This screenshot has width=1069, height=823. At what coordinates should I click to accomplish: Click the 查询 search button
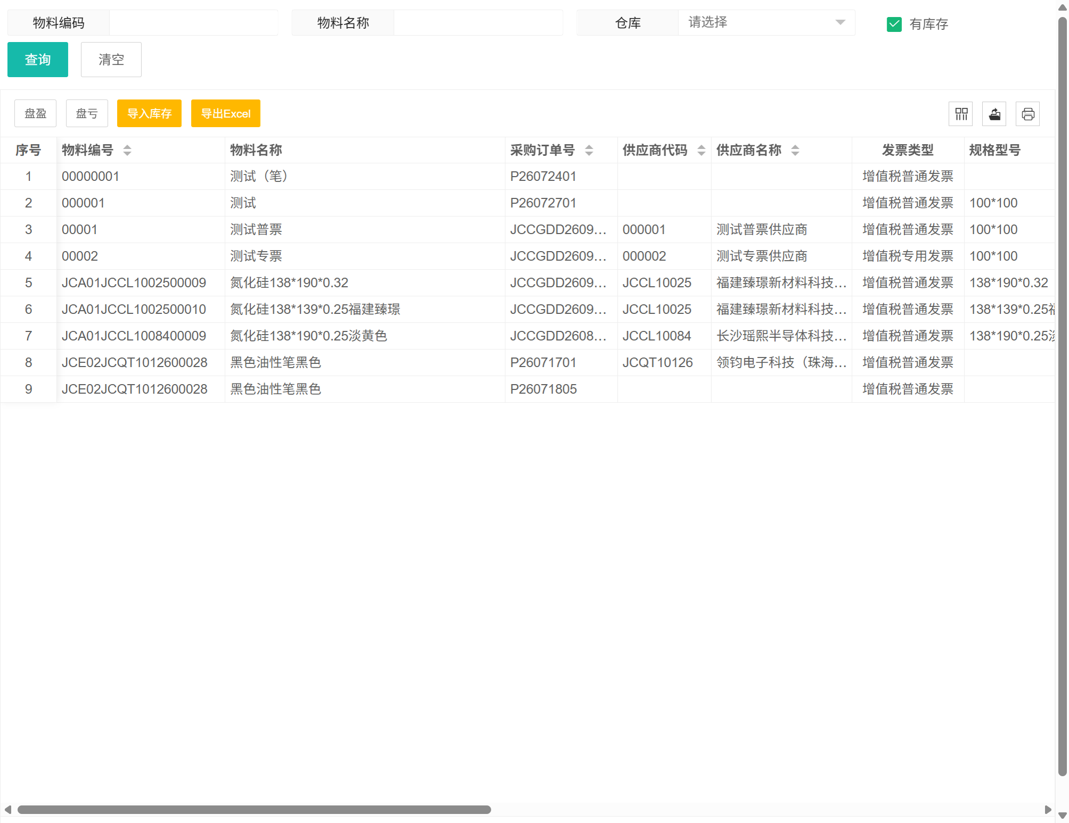pos(38,60)
